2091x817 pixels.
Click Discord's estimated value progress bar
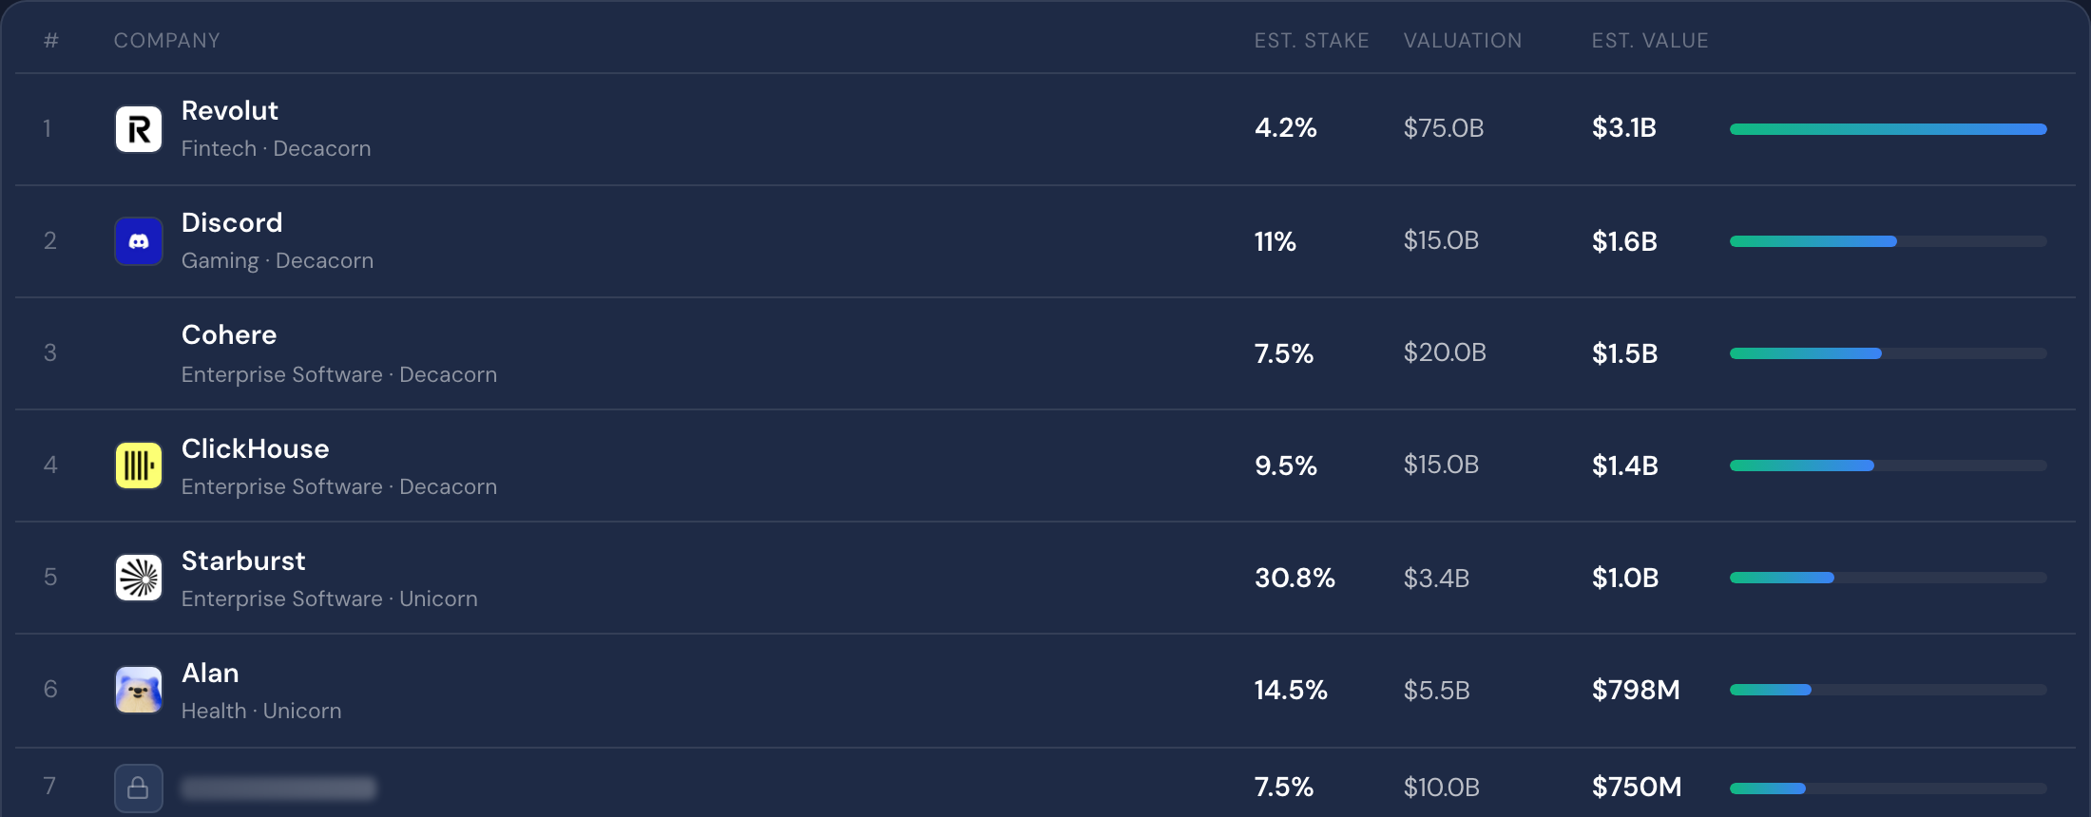tap(1889, 241)
